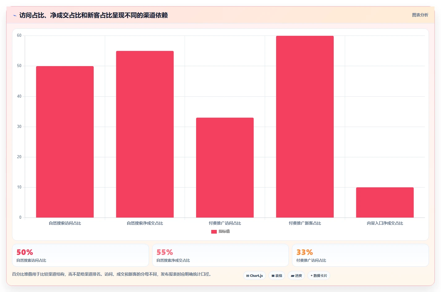The height and width of the screenshot is (292, 441).
Task: Open the 50% 自然搜索访问占比 card
Action: (80, 255)
